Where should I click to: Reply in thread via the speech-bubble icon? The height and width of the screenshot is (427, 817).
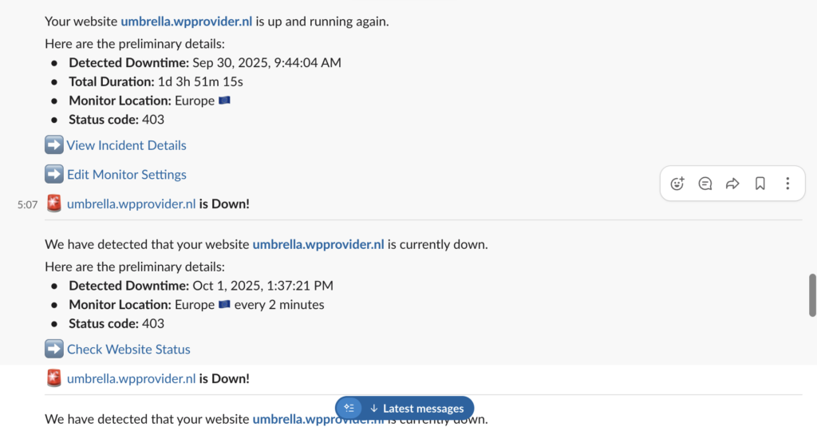pos(705,184)
